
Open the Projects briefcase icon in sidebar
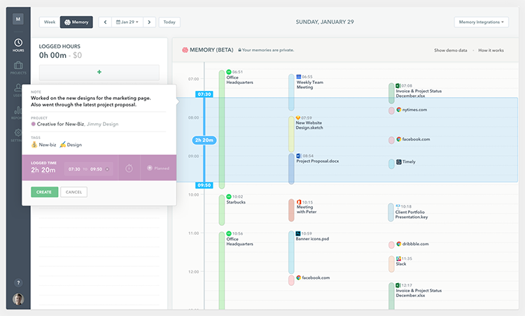click(17, 68)
